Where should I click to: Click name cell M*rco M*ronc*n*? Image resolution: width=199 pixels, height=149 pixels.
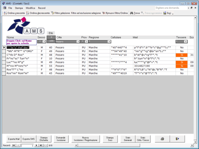pos(21,66)
